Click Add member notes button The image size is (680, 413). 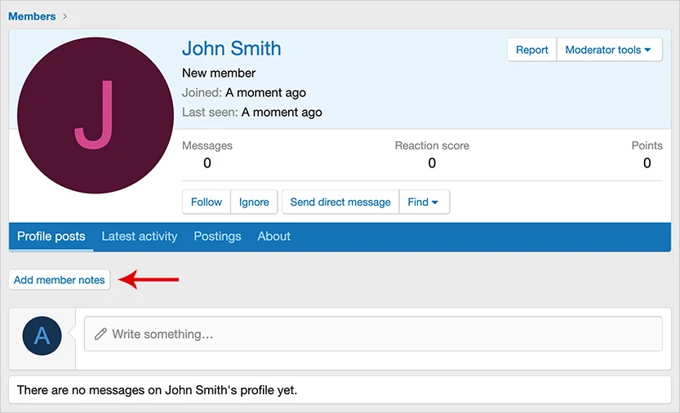click(x=60, y=280)
